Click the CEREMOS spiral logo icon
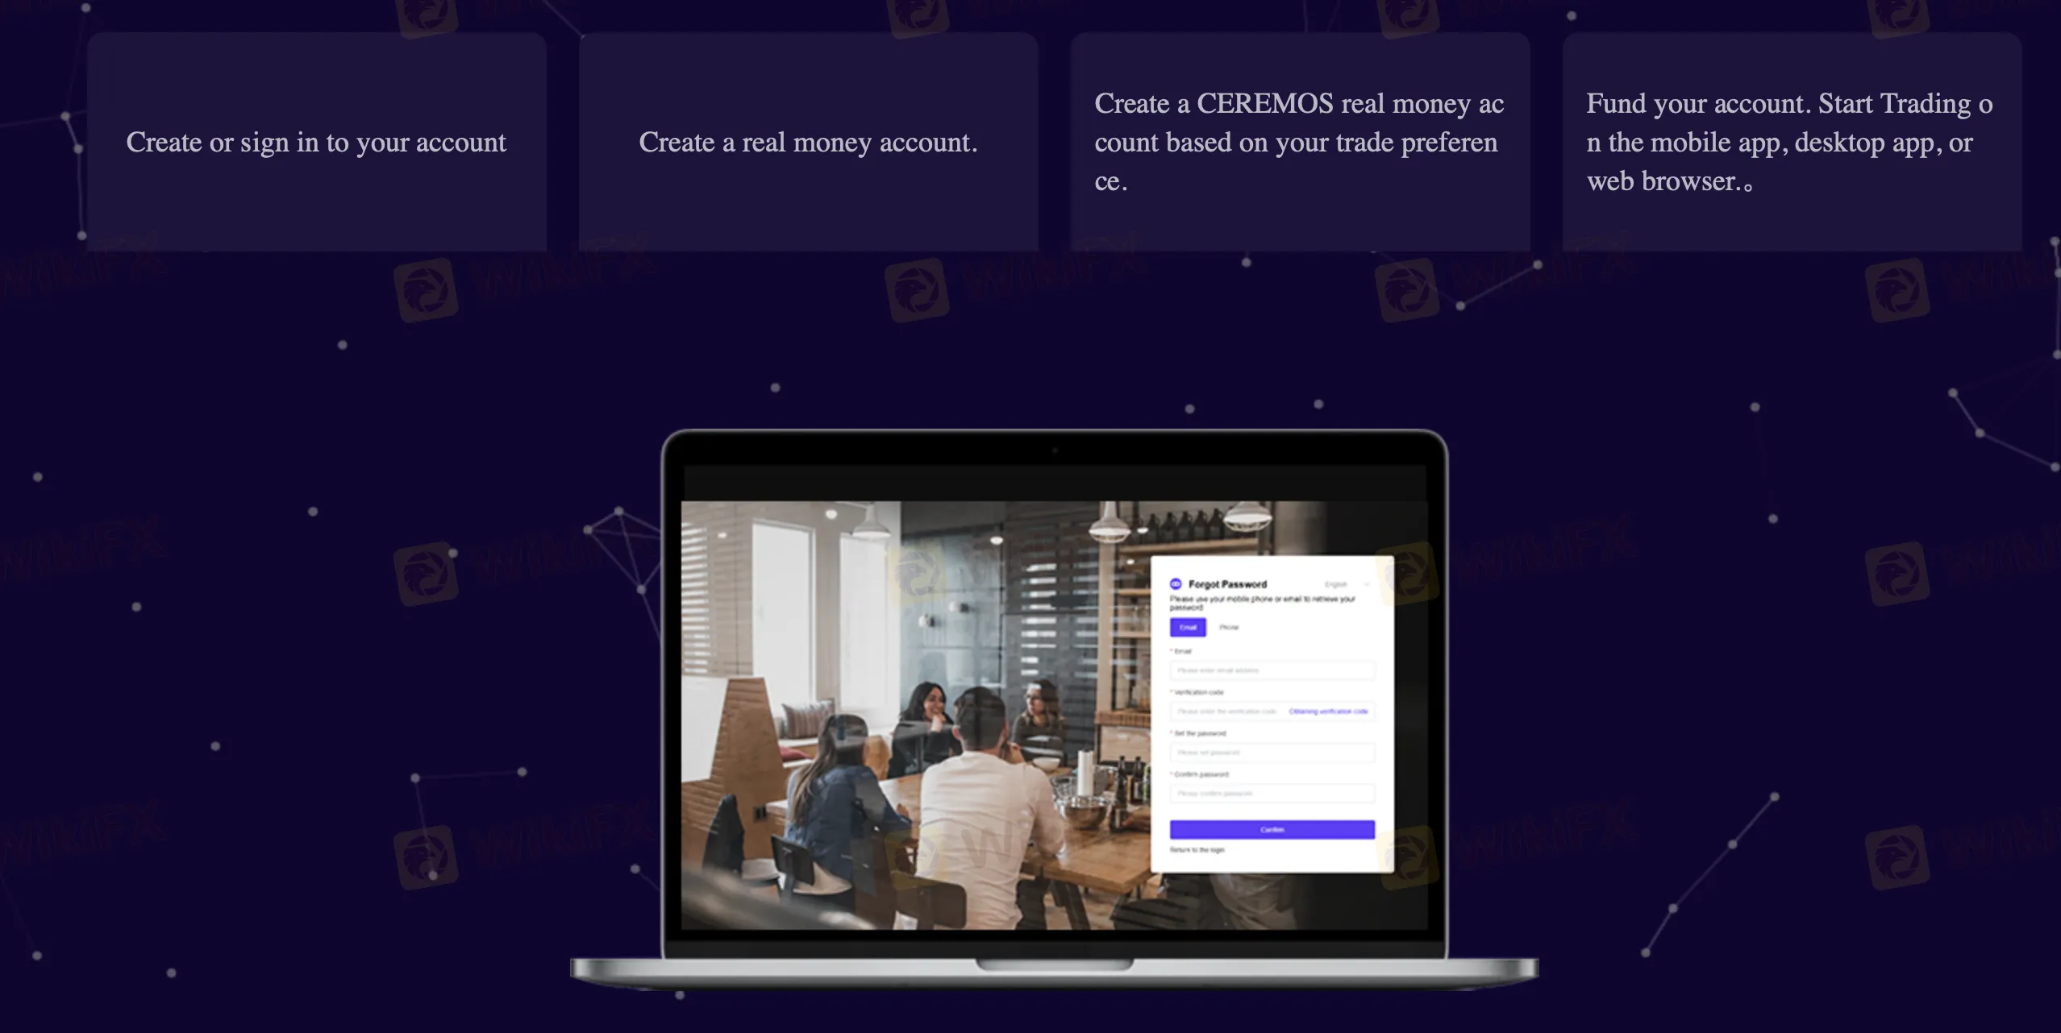The image size is (2061, 1033). coord(1176,583)
